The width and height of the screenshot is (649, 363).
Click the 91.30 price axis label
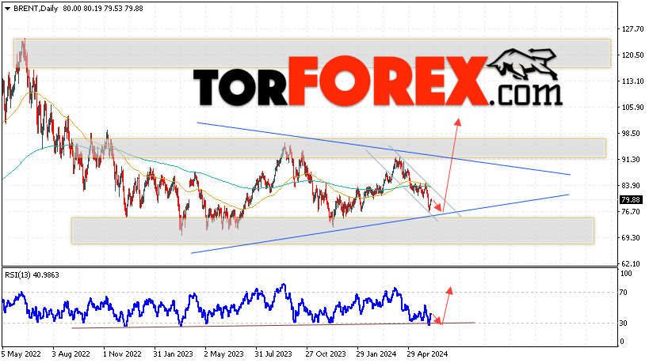[632, 160]
